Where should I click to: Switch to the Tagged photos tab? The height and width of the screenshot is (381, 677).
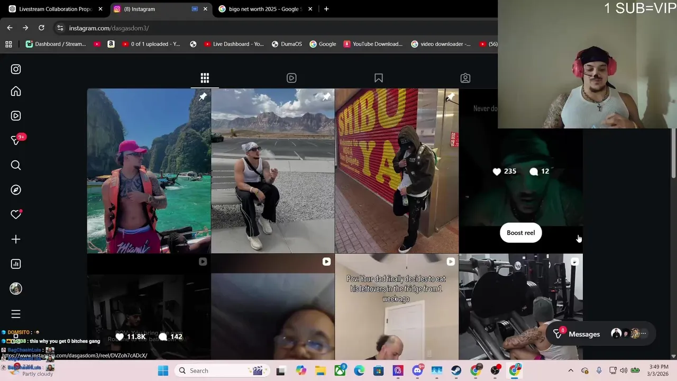(x=465, y=78)
